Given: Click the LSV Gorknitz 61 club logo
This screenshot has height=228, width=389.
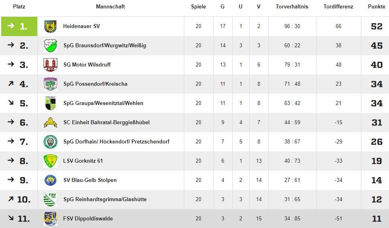Looking at the screenshot, I should (50, 161).
